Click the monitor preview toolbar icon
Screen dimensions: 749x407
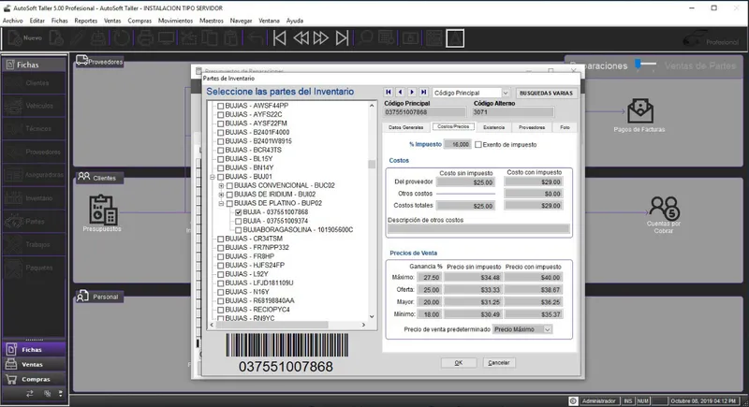pos(167,38)
